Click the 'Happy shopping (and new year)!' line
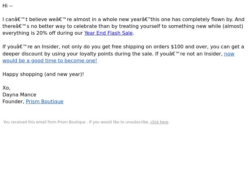Viewport: 248px width, 186px height. point(43,74)
